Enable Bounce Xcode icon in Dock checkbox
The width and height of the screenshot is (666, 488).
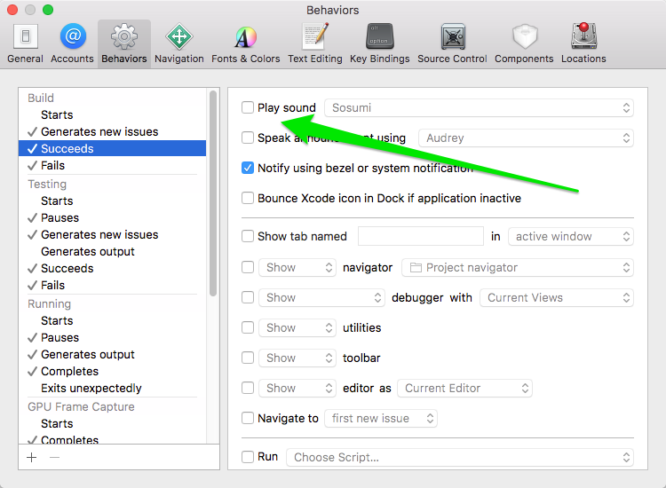(248, 198)
